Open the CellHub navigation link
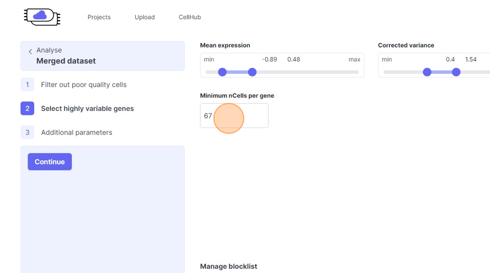The height and width of the screenshot is (273, 490). click(189, 17)
